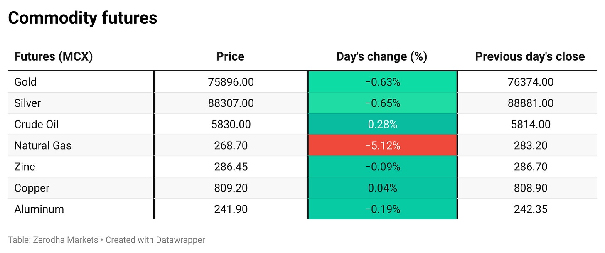The height and width of the screenshot is (253, 605).
Task: Click the Day's change (%) column header
Action: [x=382, y=56]
